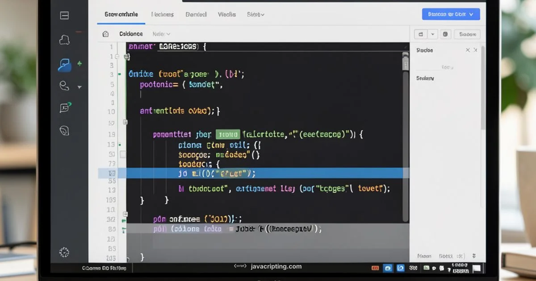
Task: Select the speech bubble icon lower in sidebar
Action: tap(64, 108)
